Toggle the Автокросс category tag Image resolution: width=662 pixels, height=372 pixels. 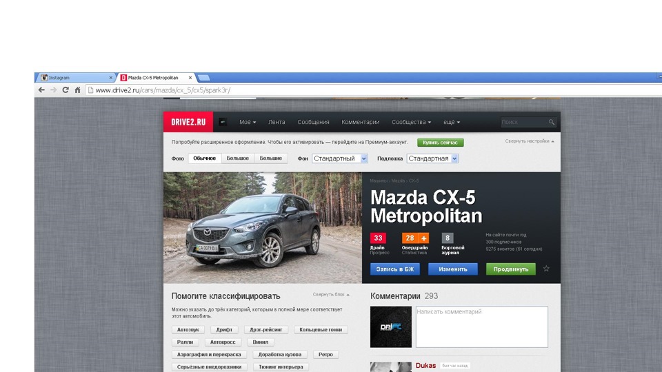pos(223,342)
